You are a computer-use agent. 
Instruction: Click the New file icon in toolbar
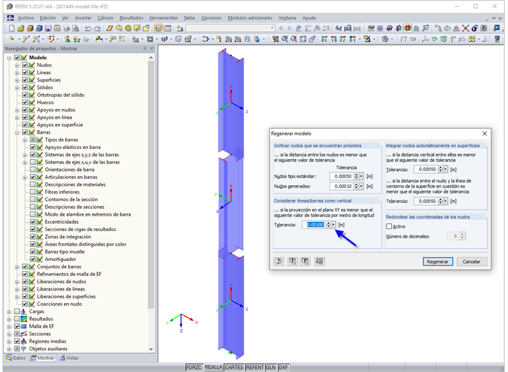point(11,28)
